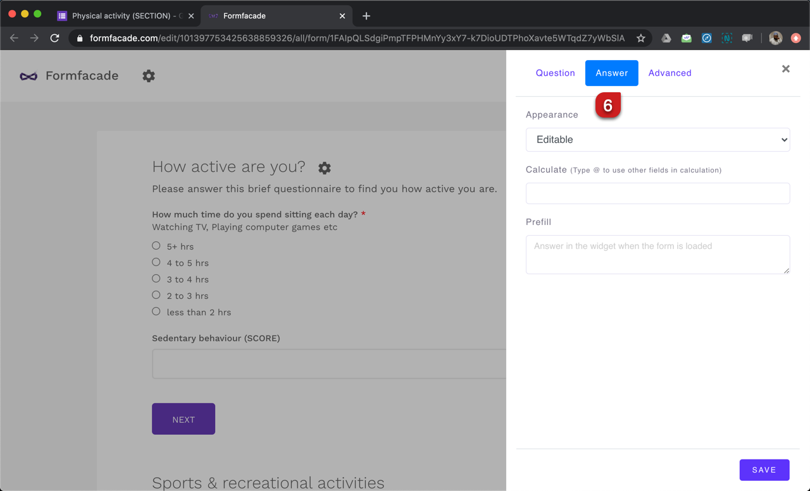Click the SAVE button
This screenshot has height=491, width=810.
click(x=764, y=470)
